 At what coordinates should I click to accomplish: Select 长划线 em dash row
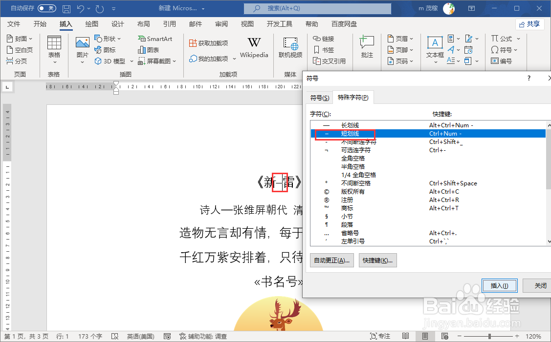[428, 125]
